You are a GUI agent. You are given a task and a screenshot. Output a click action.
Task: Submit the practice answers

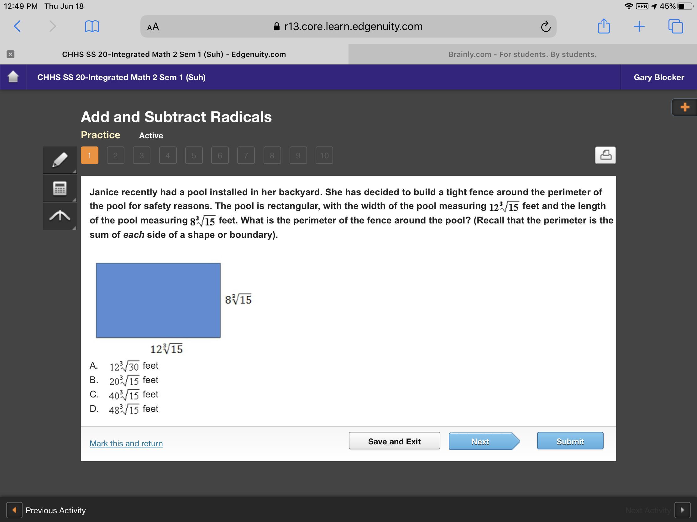(x=570, y=441)
